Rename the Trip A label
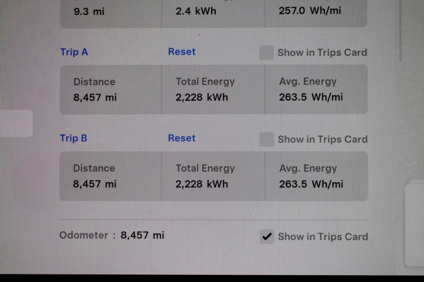 (74, 52)
